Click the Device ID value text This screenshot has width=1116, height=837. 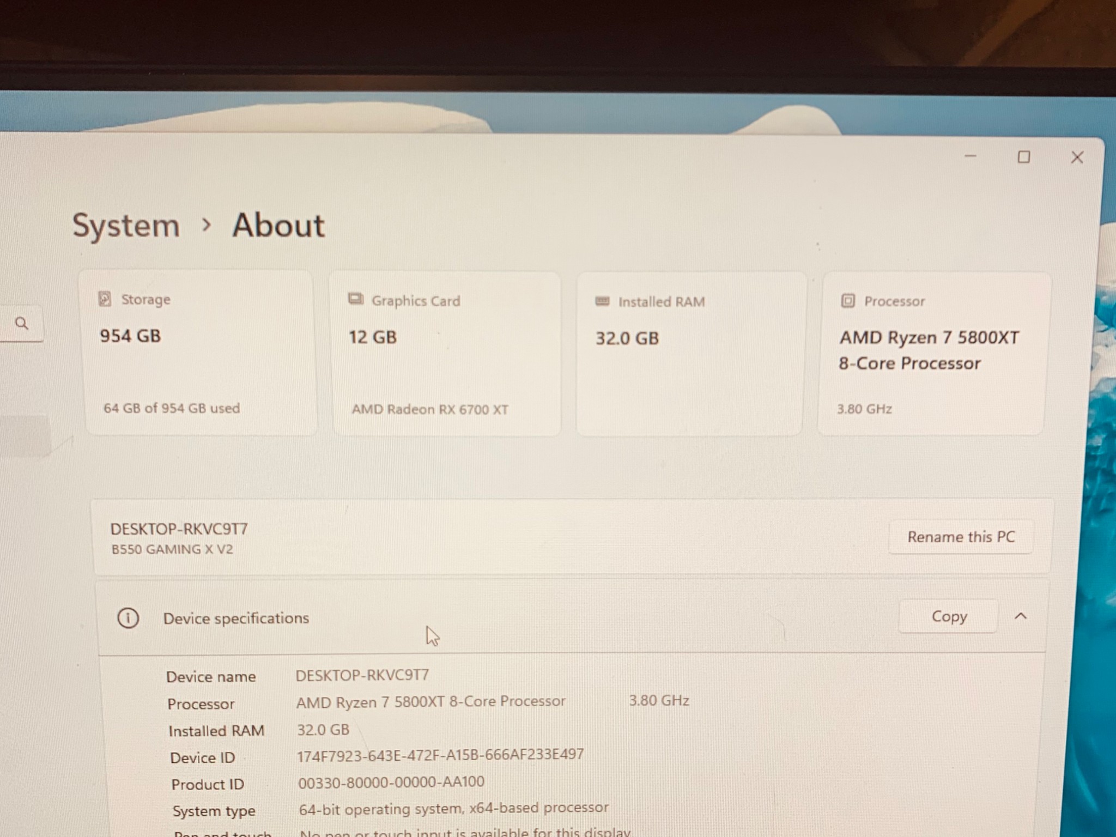(x=440, y=755)
